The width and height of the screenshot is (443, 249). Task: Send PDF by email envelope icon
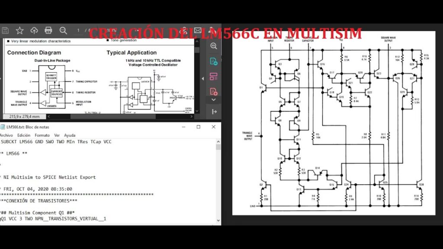[198, 30]
